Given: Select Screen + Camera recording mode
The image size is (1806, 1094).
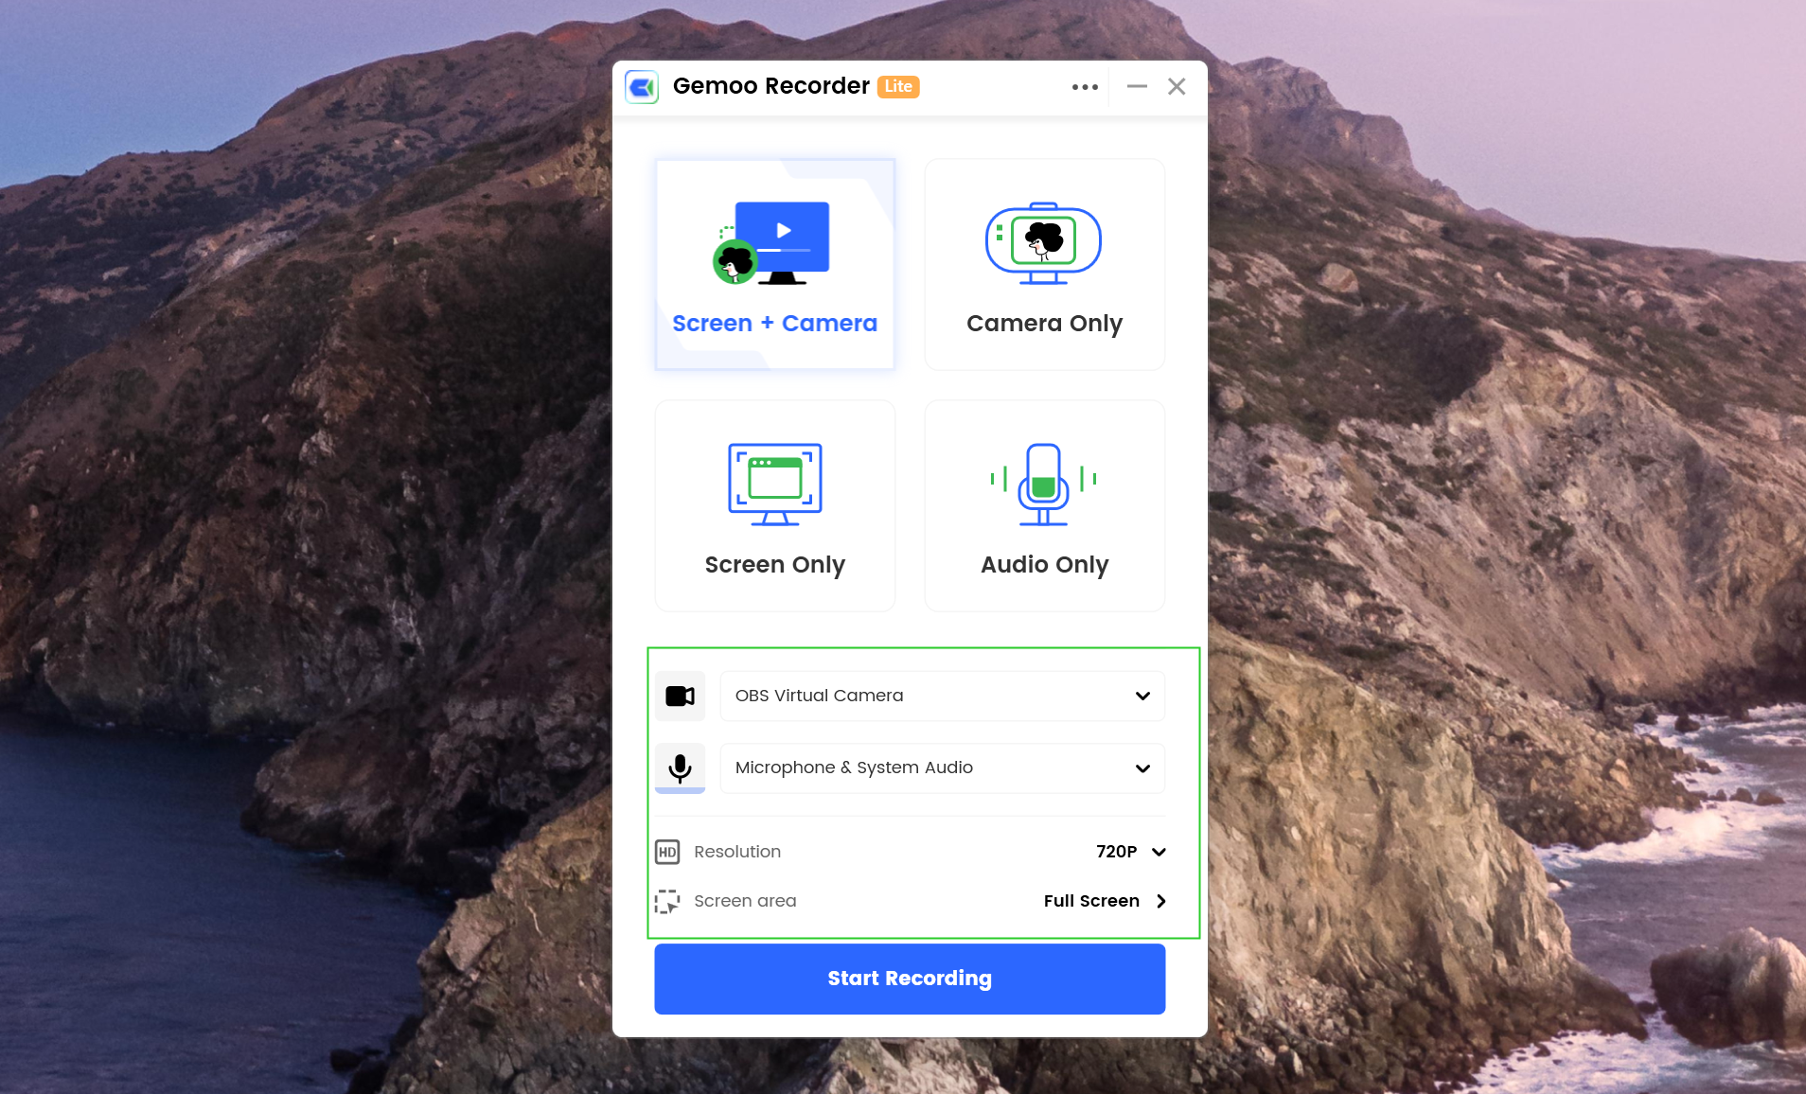Looking at the screenshot, I should (x=774, y=264).
